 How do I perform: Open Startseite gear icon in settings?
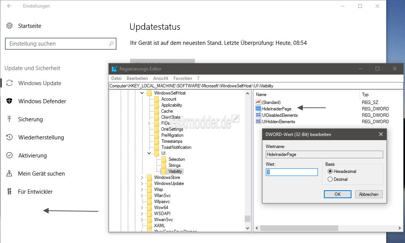(9, 26)
